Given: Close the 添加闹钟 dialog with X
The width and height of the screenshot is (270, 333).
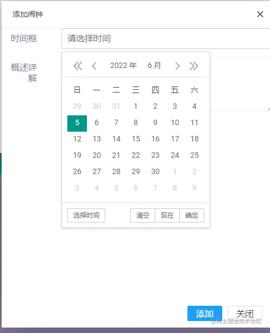Looking at the screenshot, I should coord(260,14).
